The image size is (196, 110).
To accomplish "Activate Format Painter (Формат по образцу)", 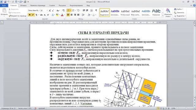I will [17, 16].
